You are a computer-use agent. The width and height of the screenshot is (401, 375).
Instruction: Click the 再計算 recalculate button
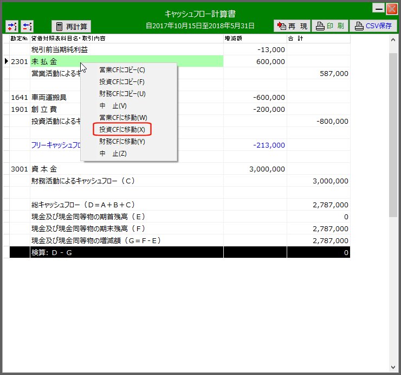tap(72, 27)
